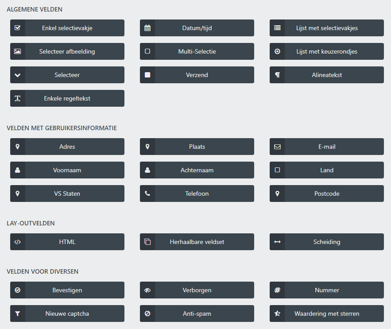Click the paragraph icon on Alineatekst
The height and width of the screenshot is (329, 391).
pos(277,75)
